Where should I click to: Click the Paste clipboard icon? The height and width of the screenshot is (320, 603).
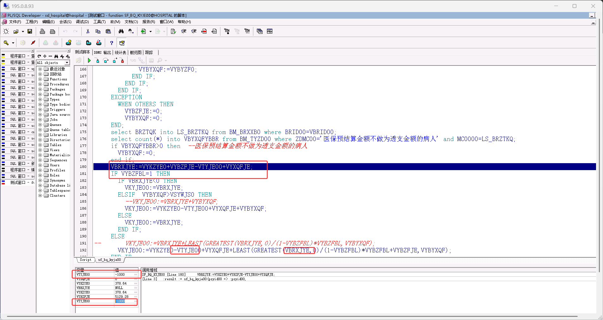108,31
